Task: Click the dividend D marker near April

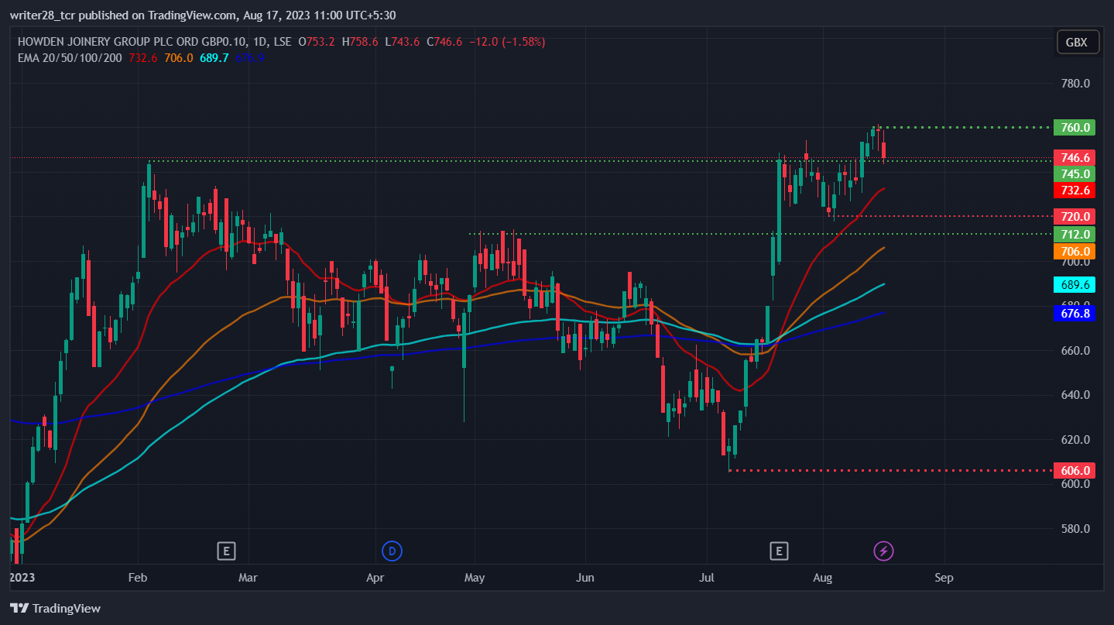Action: tap(392, 551)
